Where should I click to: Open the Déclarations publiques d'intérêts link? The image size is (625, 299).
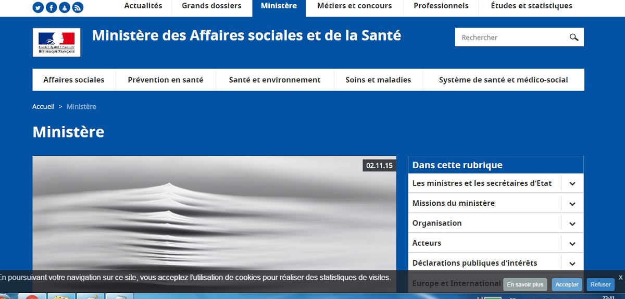click(x=475, y=263)
